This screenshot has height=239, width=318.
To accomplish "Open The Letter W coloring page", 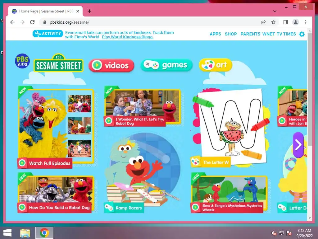I will 231,128.
